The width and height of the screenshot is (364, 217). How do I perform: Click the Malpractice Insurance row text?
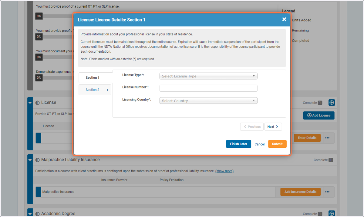pos(58,192)
